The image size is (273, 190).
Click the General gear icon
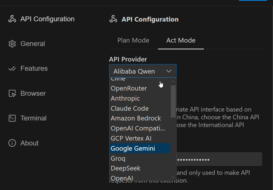click(12, 44)
